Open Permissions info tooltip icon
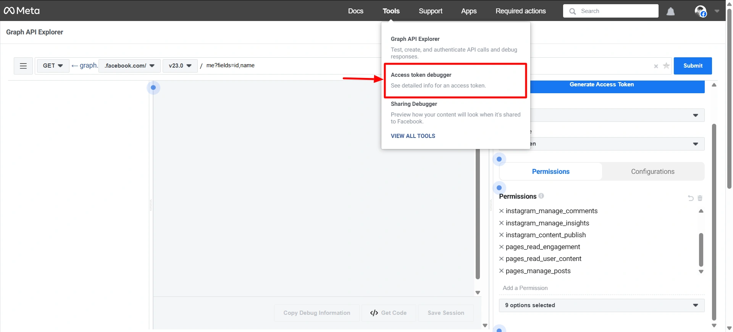Image resolution: width=733 pixels, height=332 pixels. 541,196
